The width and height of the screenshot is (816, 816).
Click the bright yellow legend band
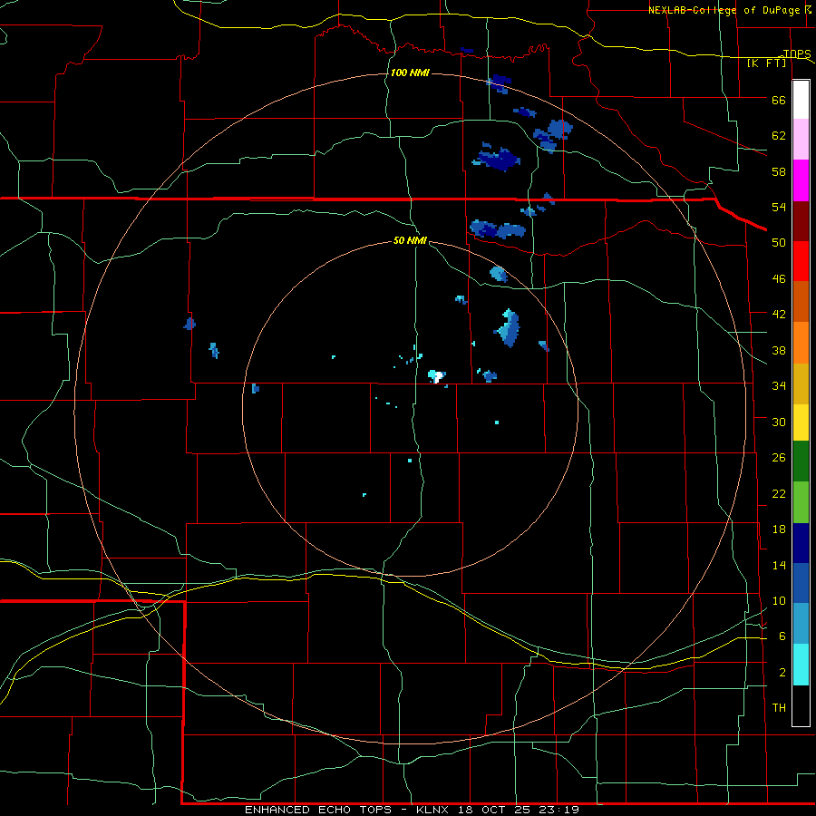point(801,423)
